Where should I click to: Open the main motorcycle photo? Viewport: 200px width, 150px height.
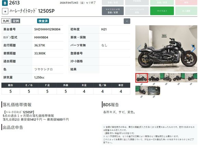[166, 49]
